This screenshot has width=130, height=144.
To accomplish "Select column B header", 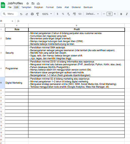I will (x=76, y=25).
